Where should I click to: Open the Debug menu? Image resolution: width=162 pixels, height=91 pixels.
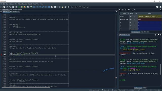19,4
